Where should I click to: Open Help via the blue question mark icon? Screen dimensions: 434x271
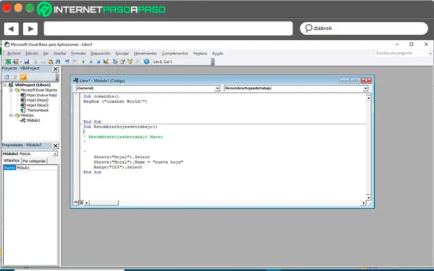point(146,62)
